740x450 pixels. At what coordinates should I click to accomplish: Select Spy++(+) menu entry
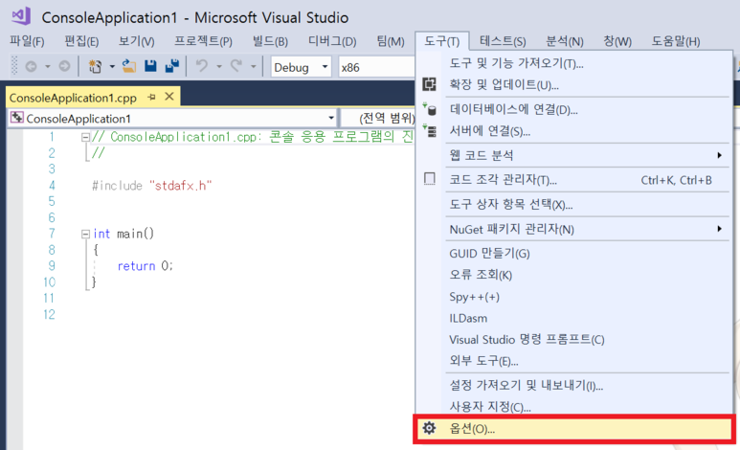point(573,297)
